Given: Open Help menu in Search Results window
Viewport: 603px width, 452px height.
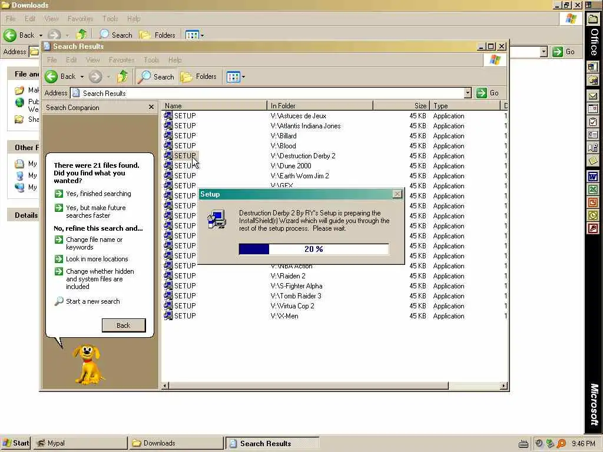Looking at the screenshot, I should click(174, 60).
